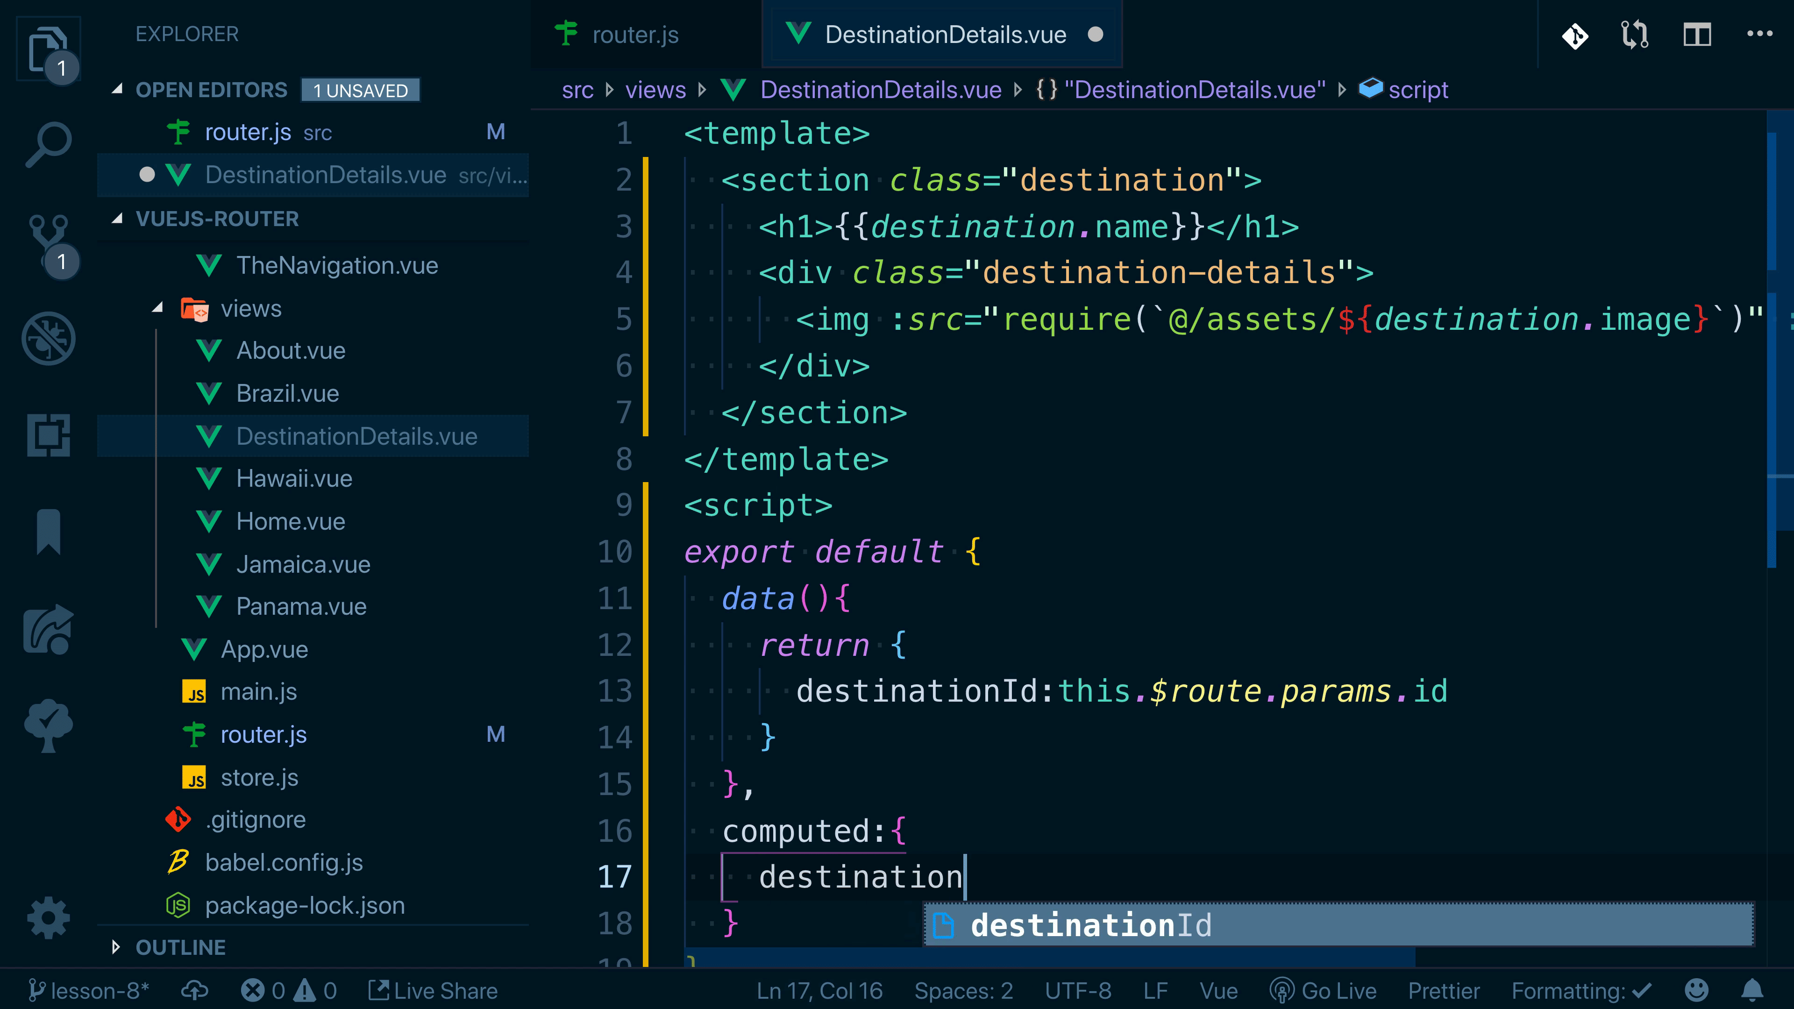Viewport: 1794px width, 1009px height.
Task: Accept the destinationId autocomplete suggestion
Action: [1338, 925]
